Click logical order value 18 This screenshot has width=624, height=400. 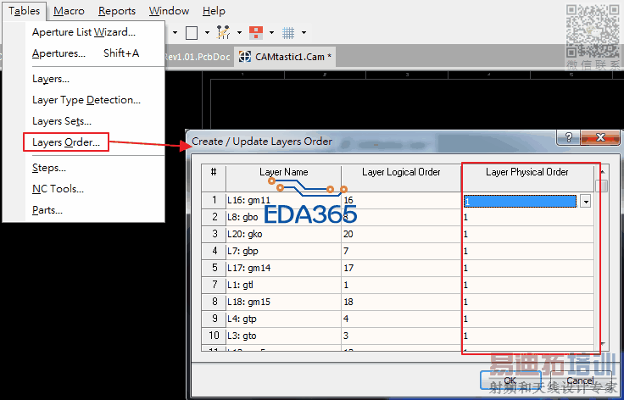coord(348,302)
